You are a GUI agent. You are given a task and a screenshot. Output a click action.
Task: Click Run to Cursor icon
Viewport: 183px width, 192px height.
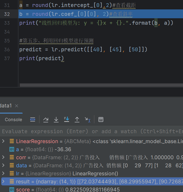[x=87, y=120]
